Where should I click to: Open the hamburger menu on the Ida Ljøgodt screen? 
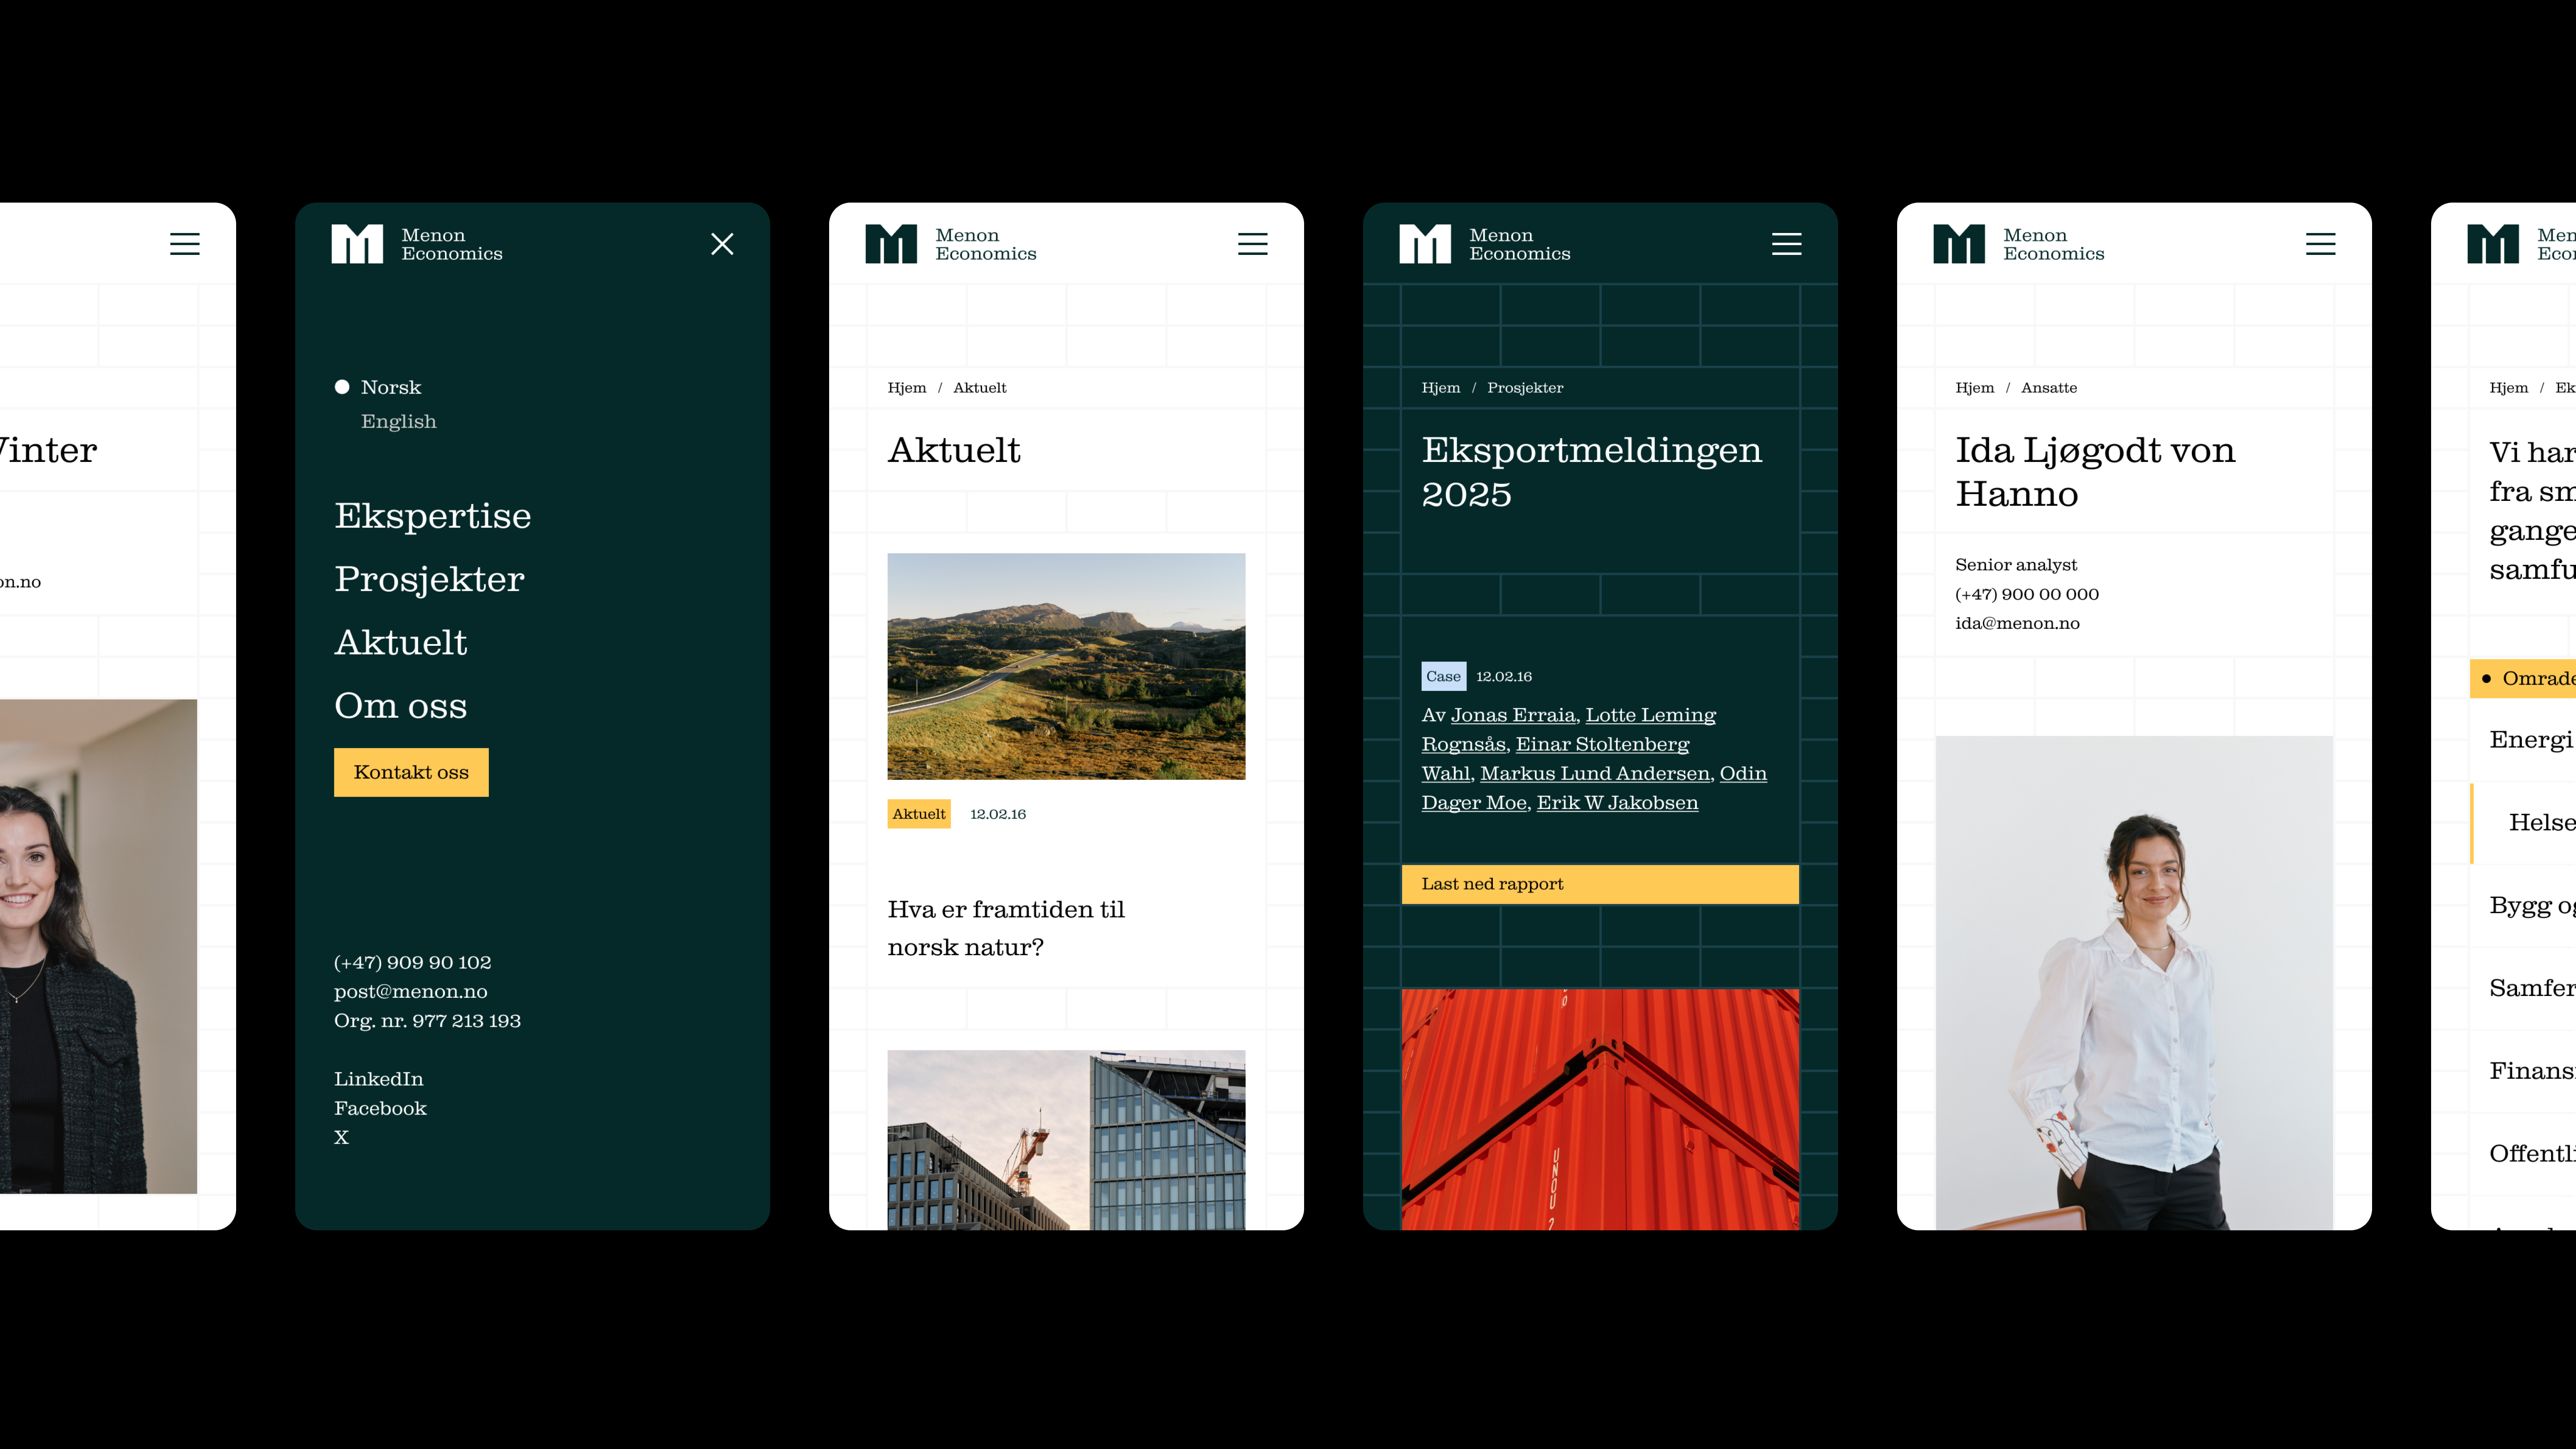[x=2320, y=244]
